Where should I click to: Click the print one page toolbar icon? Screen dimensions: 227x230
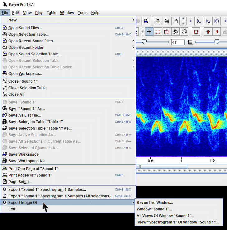158,21
